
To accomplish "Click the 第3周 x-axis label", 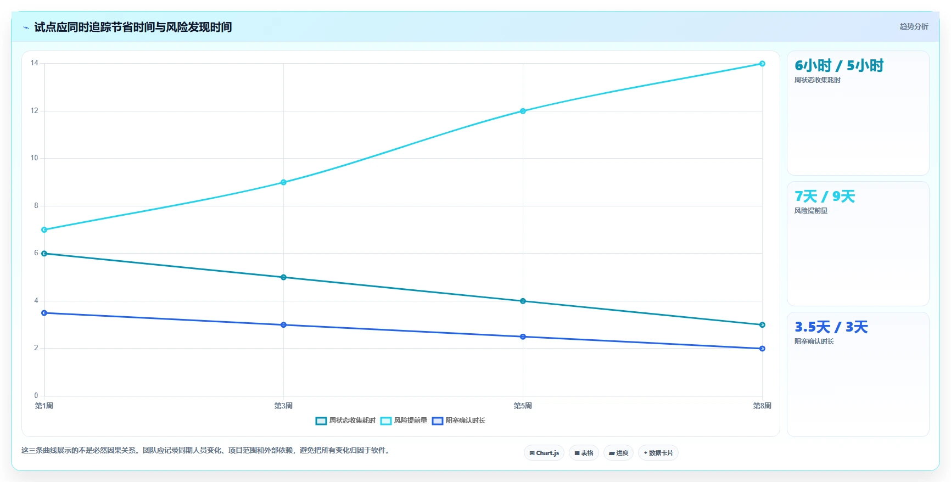I will point(283,406).
